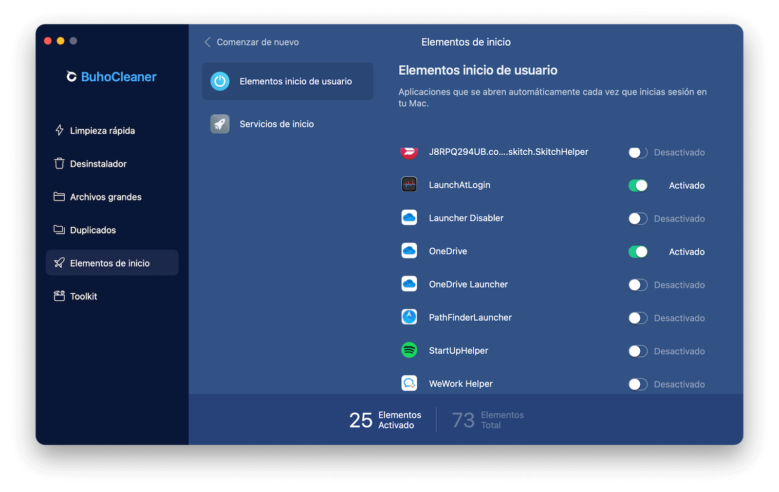The height and width of the screenshot is (492, 779).
Task: Click the Elementos inicio de usuario heading
Action: click(x=478, y=70)
